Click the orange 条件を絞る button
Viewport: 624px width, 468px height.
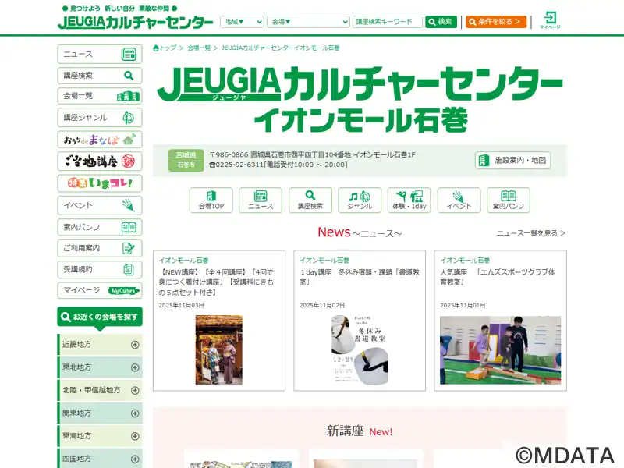496,22
